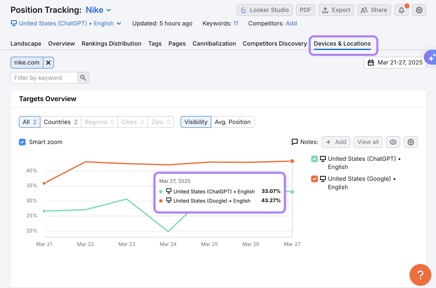This screenshot has height=288, width=436.
Task: Click the Filter by keyword field
Action: [x=44, y=78]
